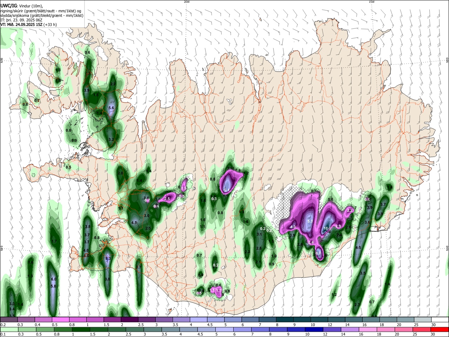The image size is (449, 337).
Task: Click the 10.6 precipitation value on the glacier
Action: click(328, 228)
